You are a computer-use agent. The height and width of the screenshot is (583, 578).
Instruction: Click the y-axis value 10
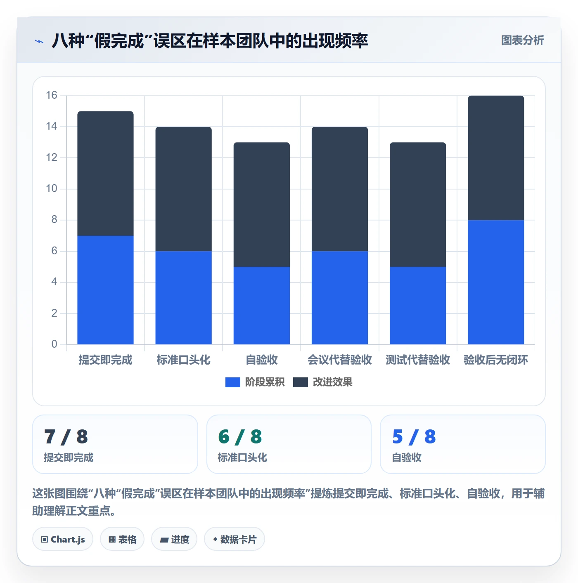coord(52,189)
